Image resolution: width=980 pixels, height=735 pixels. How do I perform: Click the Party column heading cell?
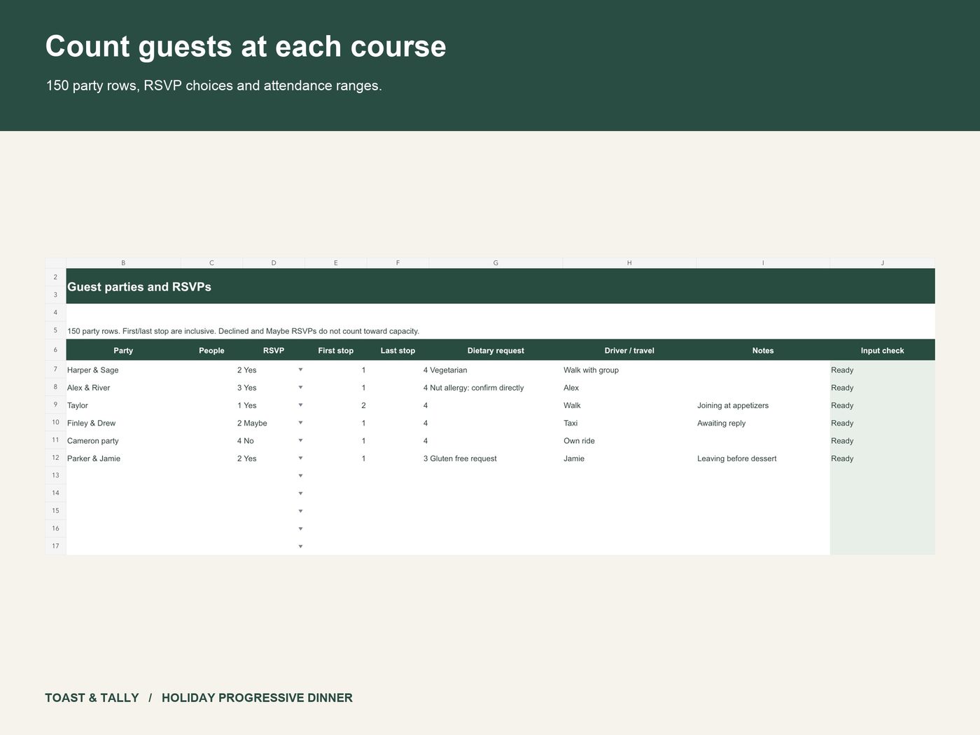coord(123,351)
